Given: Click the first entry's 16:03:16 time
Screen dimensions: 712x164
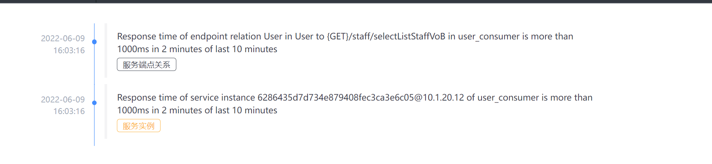Looking at the screenshot, I should pos(69,50).
